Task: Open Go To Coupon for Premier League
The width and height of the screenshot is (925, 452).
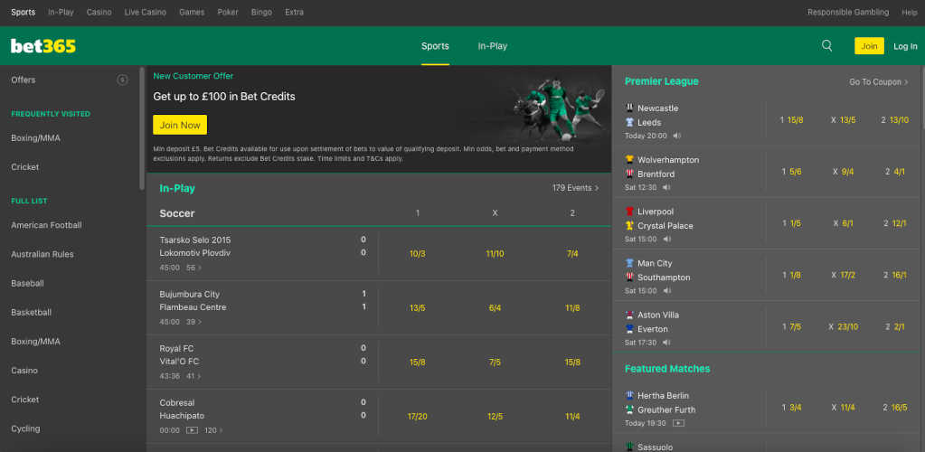Action: pyautogui.click(x=878, y=82)
